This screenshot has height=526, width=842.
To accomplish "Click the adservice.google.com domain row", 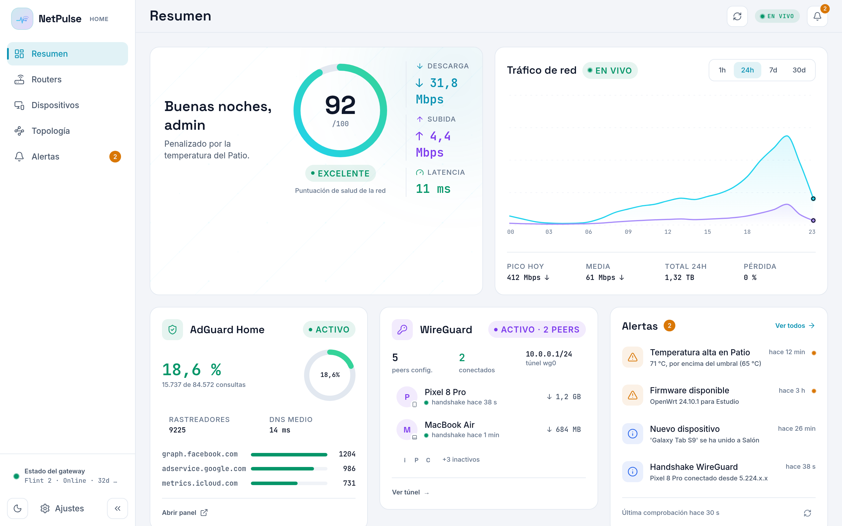I will coord(258,469).
